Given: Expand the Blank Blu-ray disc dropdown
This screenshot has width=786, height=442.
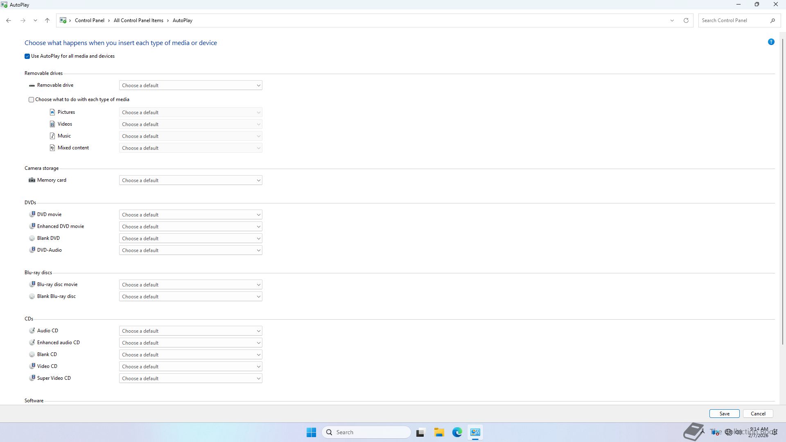Looking at the screenshot, I should tap(190, 297).
